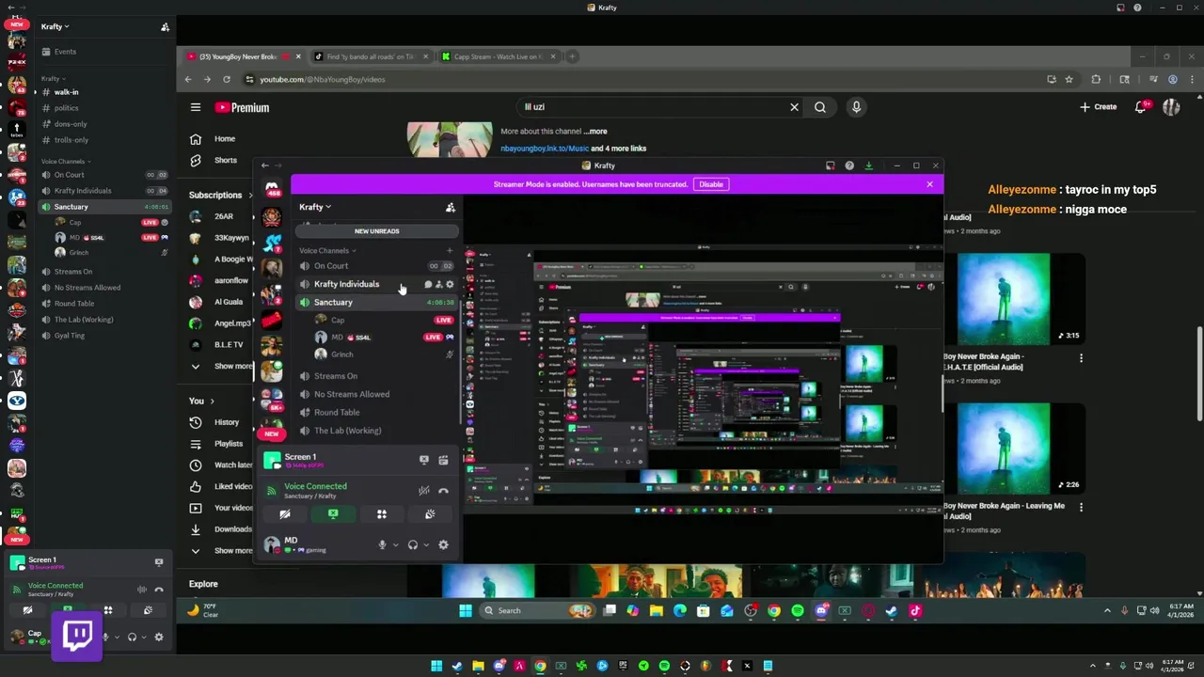Open Events in left Discord window
1204x677 pixels.
pos(103,52)
